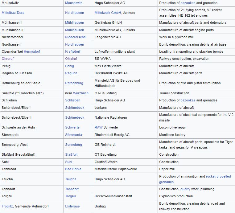
Task: Open the Rothenburg location link
Action: click(74, 83)
